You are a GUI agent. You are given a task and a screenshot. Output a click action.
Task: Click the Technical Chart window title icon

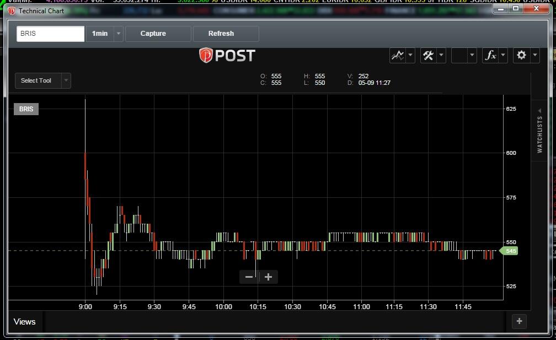[x=12, y=11]
